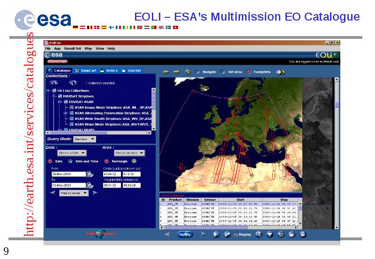Viewport: 375px width, 259px height.
Task: Click the esa logo in the application banner
Action: click(53, 55)
